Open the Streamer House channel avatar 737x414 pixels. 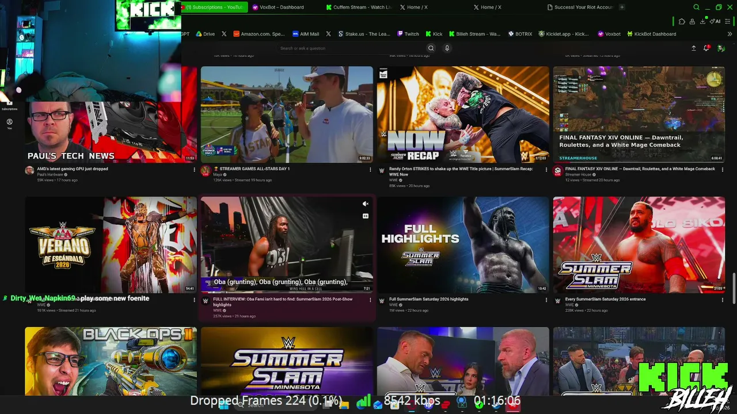coord(557,171)
